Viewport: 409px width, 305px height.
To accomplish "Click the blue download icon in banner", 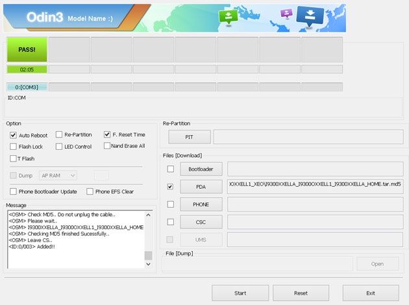I will 310,16.
